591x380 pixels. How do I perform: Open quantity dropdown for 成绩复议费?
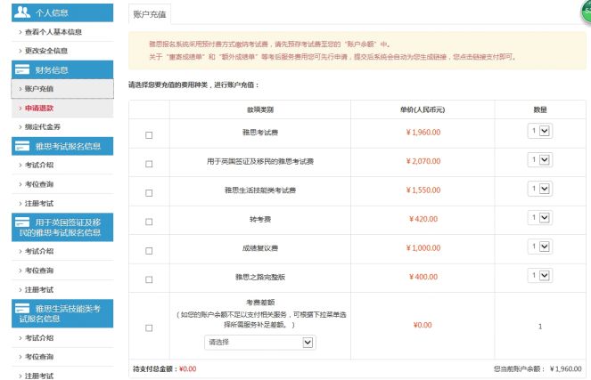[540, 247]
